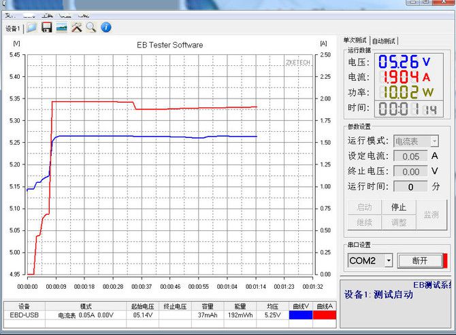Viewport: 456px width, 335px height.
Task: Click the 设备1: 测试启动 status message
Action: tap(378, 294)
